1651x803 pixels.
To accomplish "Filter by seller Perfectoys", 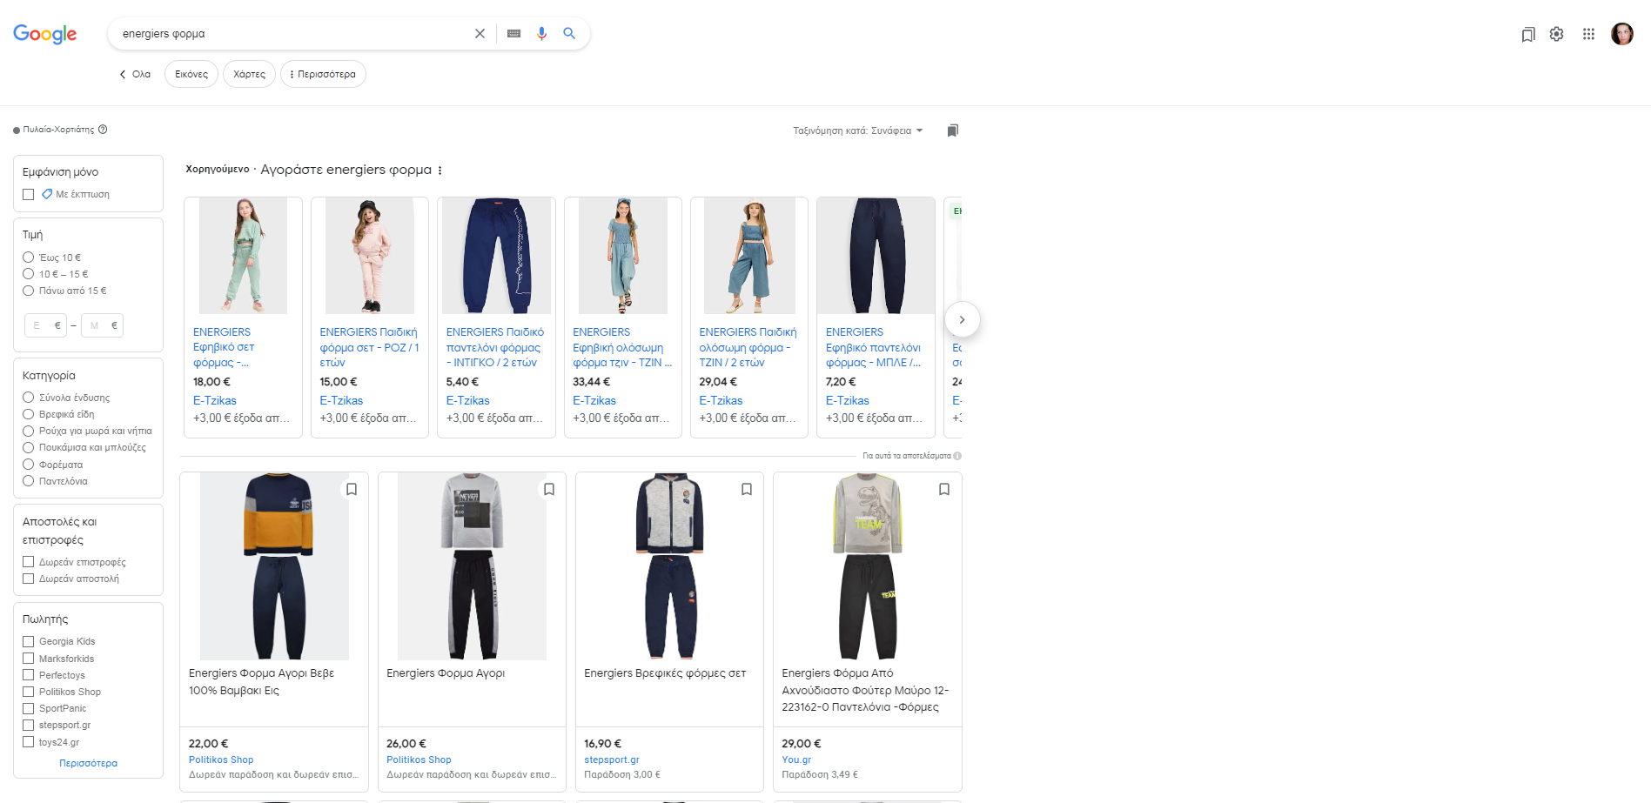I will tap(29, 675).
